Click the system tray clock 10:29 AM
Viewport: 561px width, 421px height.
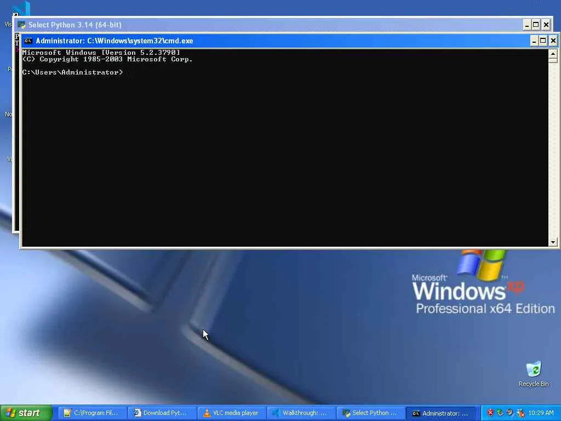541,413
